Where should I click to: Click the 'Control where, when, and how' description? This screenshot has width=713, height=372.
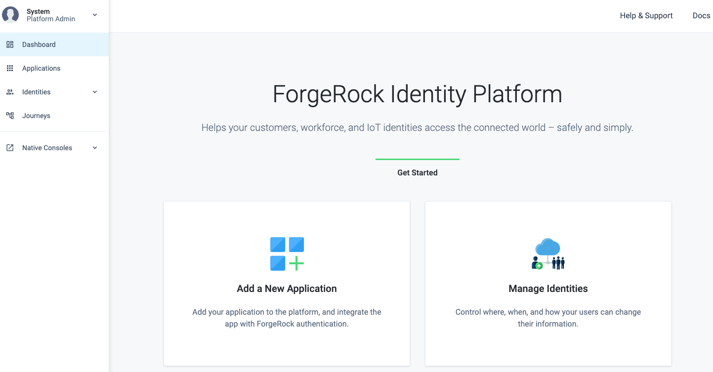tap(548, 318)
